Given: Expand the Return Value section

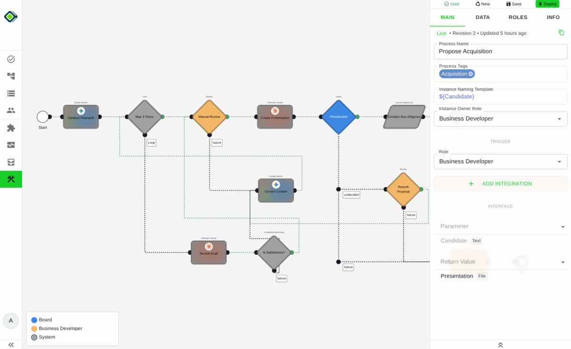Looking at the screenshot, I should coord(563,262).
